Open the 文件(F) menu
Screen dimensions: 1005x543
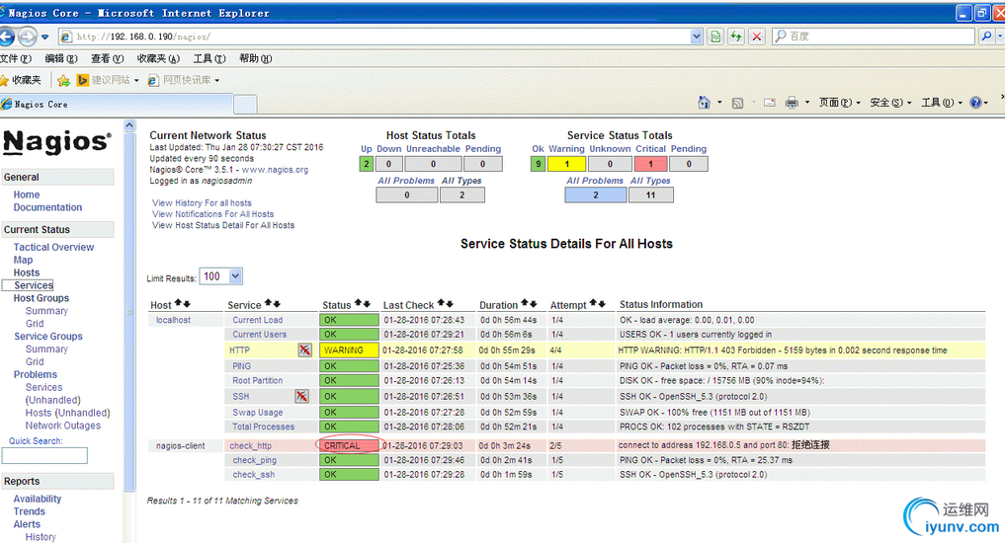coord(16,58)
